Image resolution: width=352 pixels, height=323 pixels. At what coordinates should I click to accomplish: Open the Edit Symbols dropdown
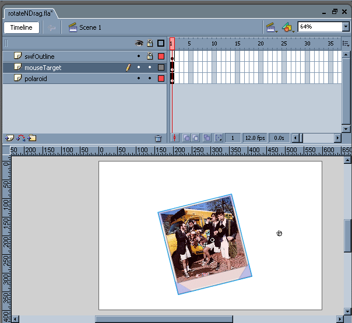point(287,27)
